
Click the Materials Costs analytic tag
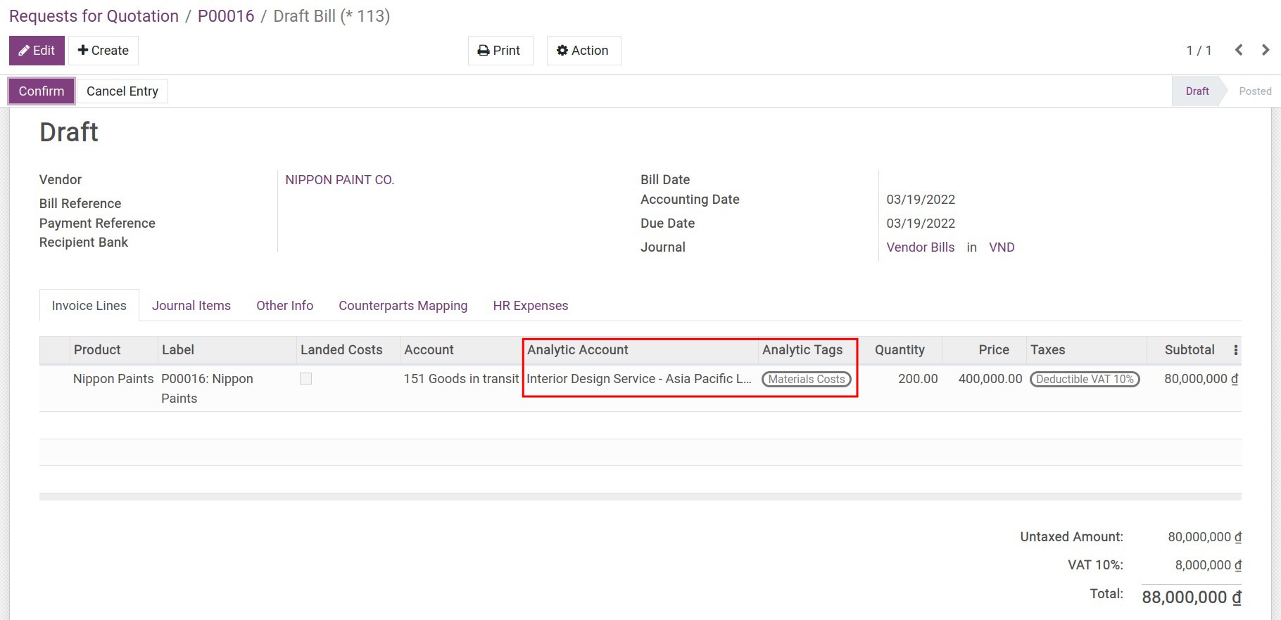pyautogui.click(x=806, y=380)
